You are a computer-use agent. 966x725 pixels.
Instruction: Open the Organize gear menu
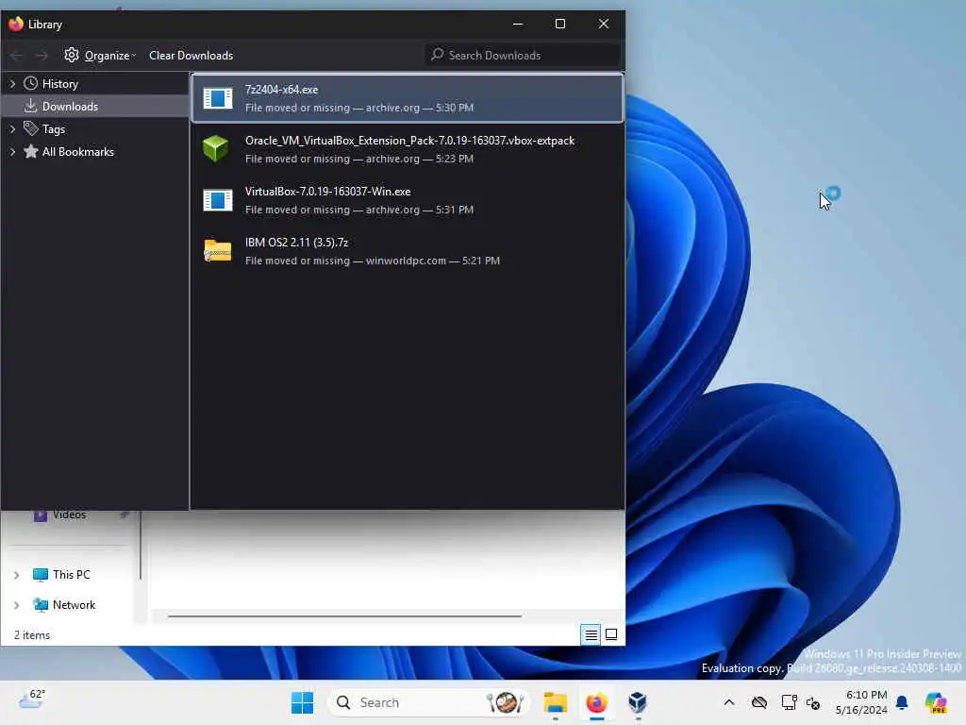click(99, 56)
